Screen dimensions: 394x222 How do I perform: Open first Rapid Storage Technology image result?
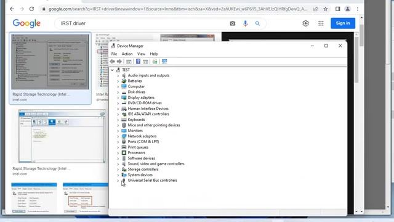50,62
